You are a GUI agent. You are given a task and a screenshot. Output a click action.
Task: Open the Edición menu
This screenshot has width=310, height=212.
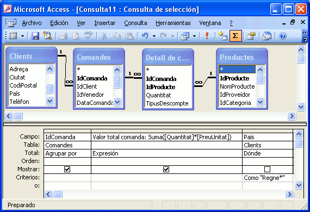[x=59, y=23]
